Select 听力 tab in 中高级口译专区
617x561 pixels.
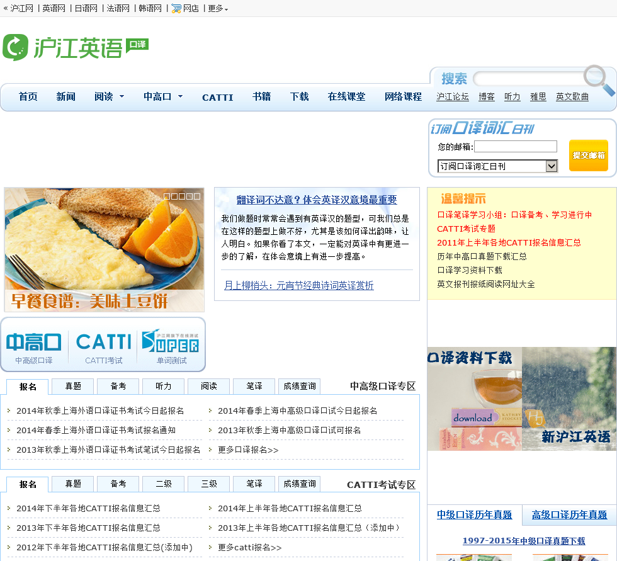pos(163,387)
